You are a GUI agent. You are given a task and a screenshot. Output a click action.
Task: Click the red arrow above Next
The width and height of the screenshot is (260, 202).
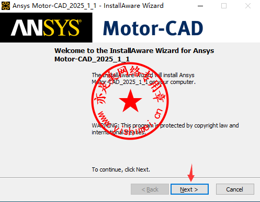click(191, 173)
